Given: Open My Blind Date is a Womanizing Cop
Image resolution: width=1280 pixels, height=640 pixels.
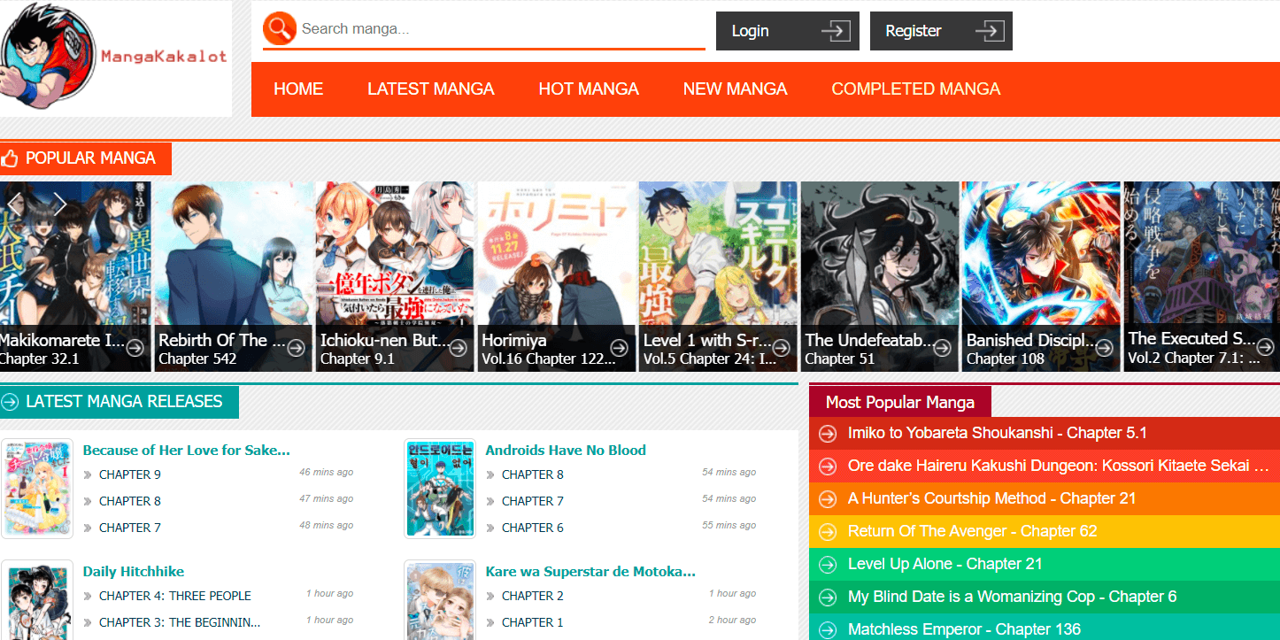Looking at the screenshot, I should pyautogui.click(x=1013, y=597).
